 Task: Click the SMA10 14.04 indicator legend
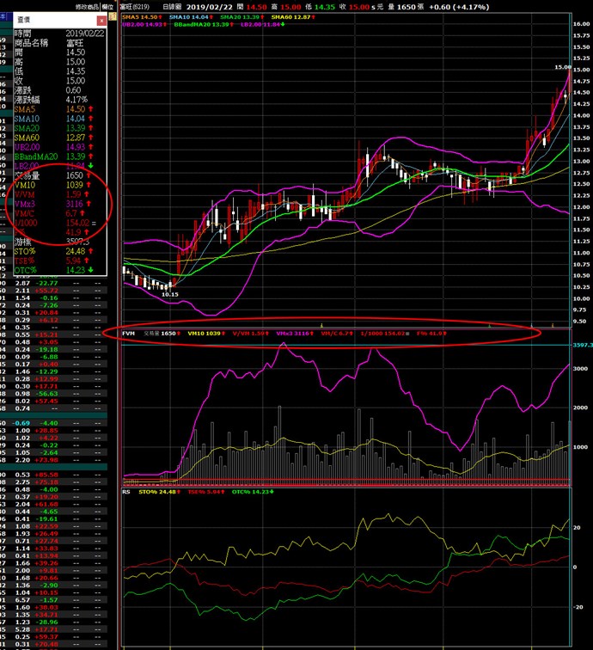pyautogui.click(x=190, y=15)
